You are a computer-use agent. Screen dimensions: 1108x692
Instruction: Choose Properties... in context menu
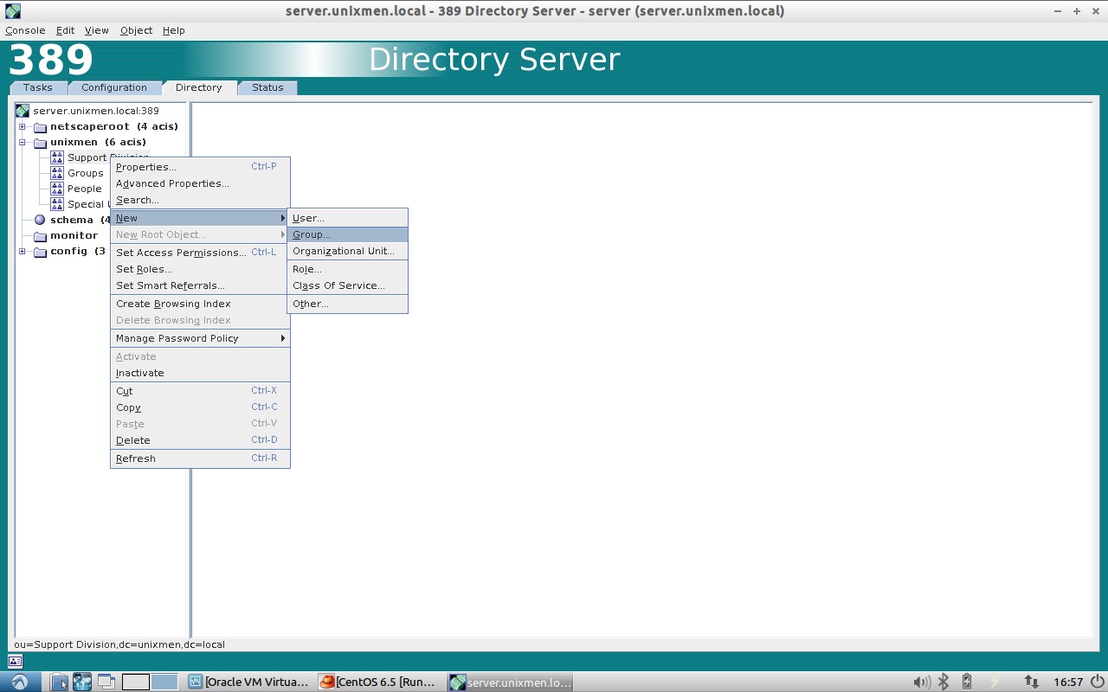click(200, 167)
